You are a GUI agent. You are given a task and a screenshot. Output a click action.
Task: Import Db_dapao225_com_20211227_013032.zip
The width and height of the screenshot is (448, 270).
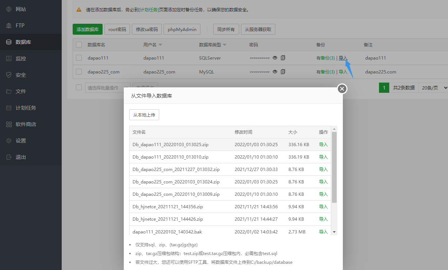pos(323,170)
